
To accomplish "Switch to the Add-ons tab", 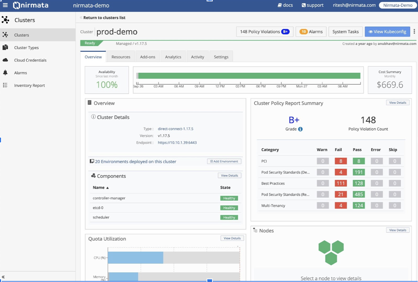I will (x=147, y=57).
